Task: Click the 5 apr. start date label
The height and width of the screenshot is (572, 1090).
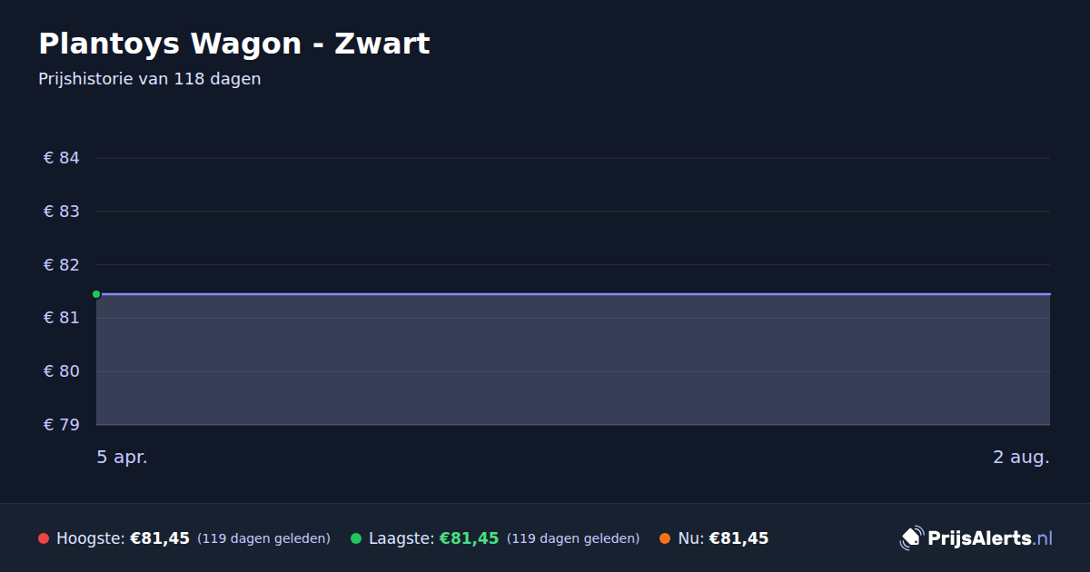Action: [122, 458]
